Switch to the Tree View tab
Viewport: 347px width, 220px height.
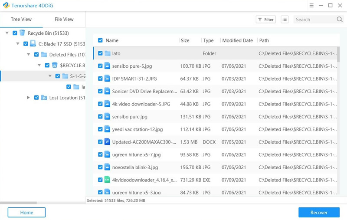(x=21, y=19)
